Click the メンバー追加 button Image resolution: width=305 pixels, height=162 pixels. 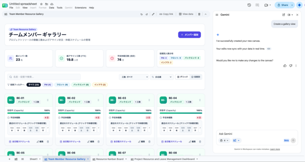pyautogui.click(x=189, y=35)
